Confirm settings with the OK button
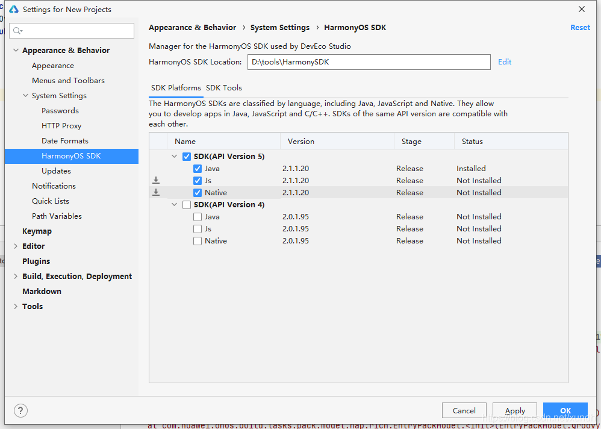Viewport: 601px width, 429px height. pos(565,410)
